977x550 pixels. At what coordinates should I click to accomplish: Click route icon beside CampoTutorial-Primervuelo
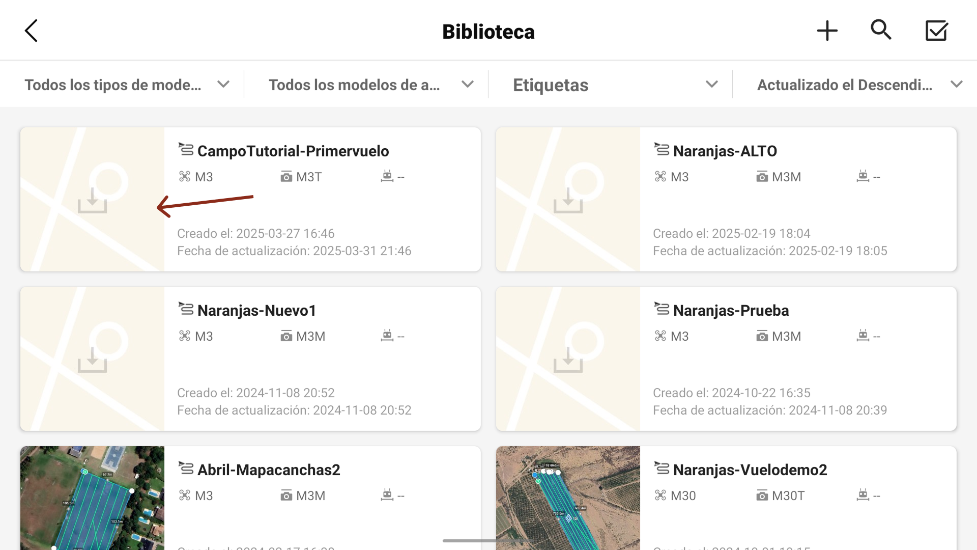tap(186, 149)
